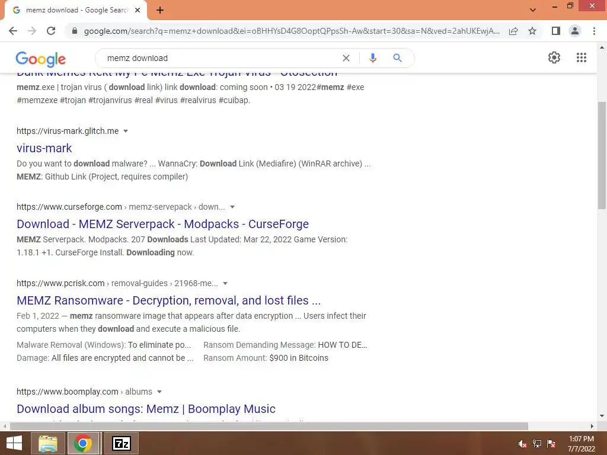Expand options for boomplay.com result
This screenshot has height=455, width=607.
coord(159,392)
